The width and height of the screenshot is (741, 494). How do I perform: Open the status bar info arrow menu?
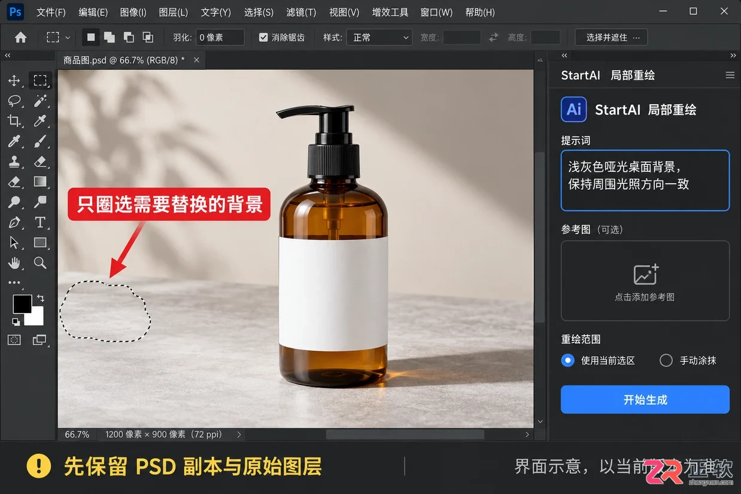(x=239, y=435)
